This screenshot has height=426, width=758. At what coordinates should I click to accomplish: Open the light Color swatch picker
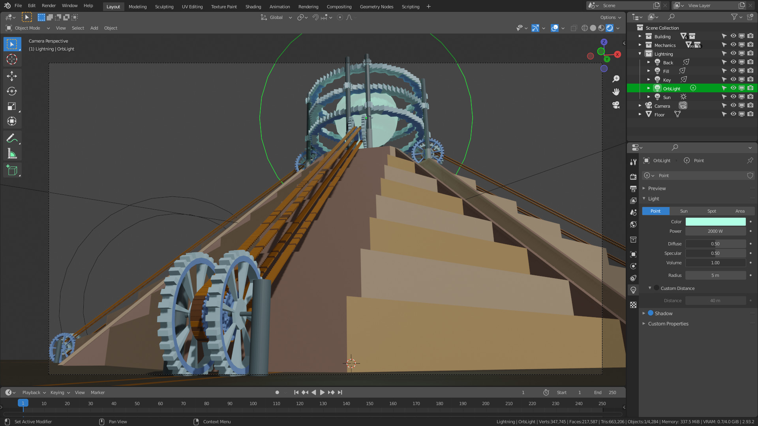click(x=715, y=222)
